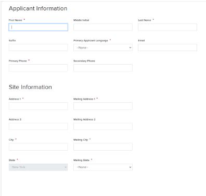Click the Email input field
The height and width of the screenshot is (196, 206).
pos(168,47)
